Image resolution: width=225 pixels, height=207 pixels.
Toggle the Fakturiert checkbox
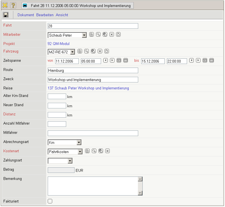(x=50, y=201)
